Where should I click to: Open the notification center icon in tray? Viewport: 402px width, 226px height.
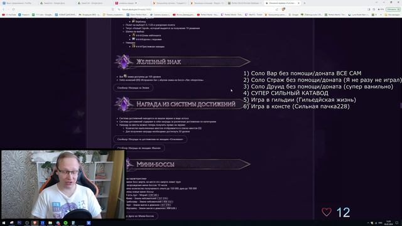click(396, 223)
